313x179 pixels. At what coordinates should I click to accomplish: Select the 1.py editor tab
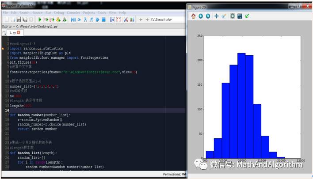[11, 33]
